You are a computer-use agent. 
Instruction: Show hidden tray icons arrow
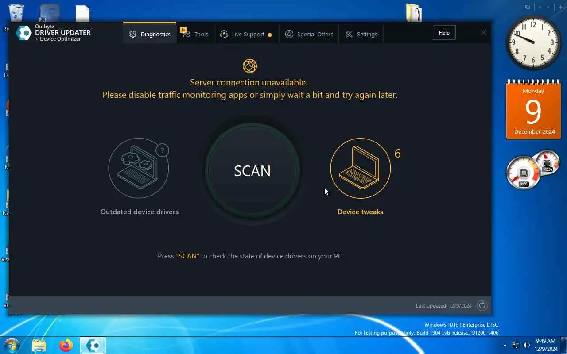tap(505, 345)
